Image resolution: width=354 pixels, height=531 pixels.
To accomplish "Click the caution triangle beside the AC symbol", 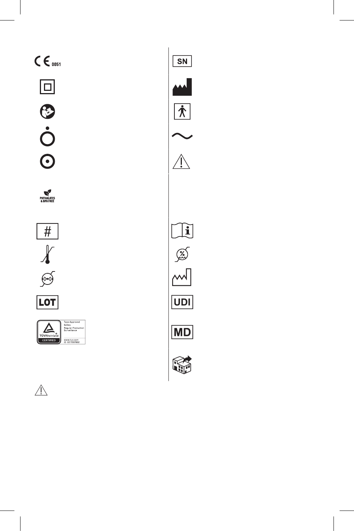I will (x=181, y=161).
